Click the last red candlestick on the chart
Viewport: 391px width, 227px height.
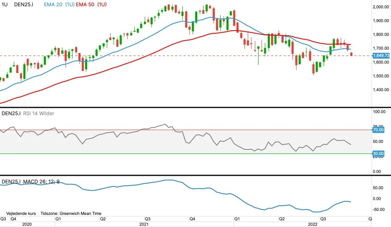[352, 54]
